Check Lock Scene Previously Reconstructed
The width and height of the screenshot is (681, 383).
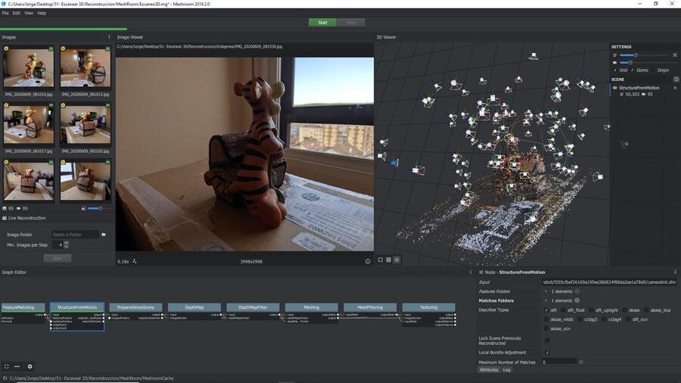(547, 340)
